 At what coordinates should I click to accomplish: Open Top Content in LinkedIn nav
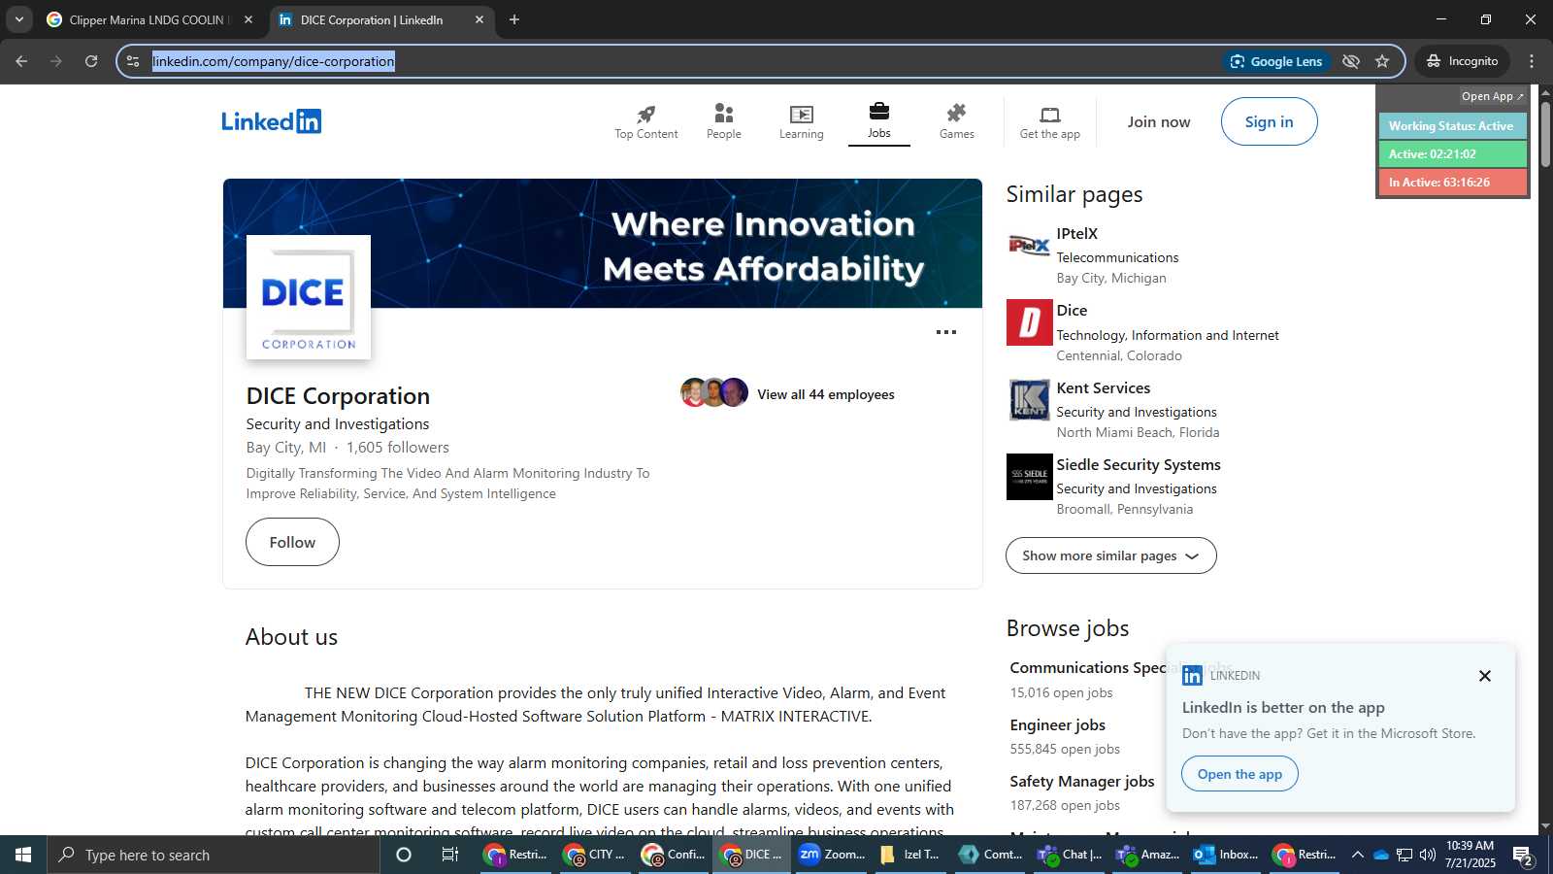(x=646, y=122)
